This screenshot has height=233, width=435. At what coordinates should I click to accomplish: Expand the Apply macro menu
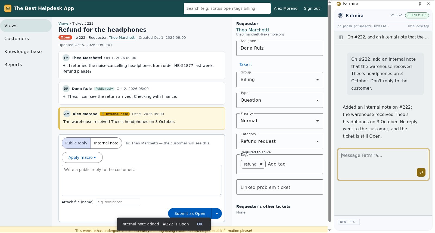(x=82, y=157)
